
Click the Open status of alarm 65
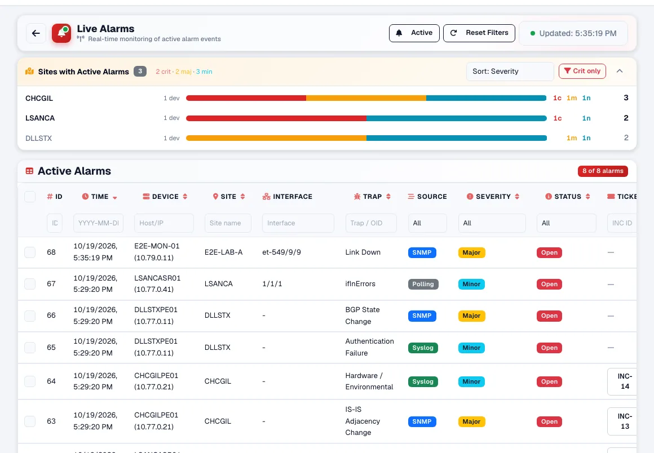coord(549,348)
